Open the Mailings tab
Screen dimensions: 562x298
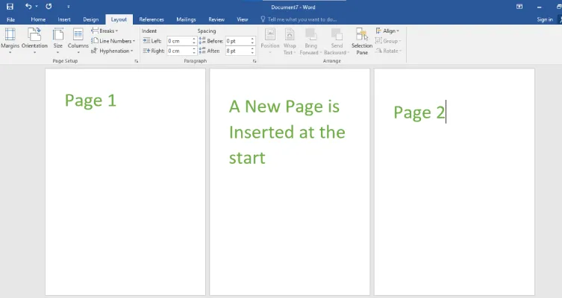click(x=186, y=19)
